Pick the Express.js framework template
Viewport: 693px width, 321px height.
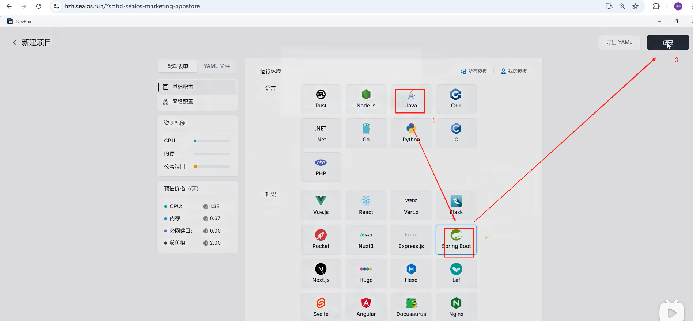point(411,240)
